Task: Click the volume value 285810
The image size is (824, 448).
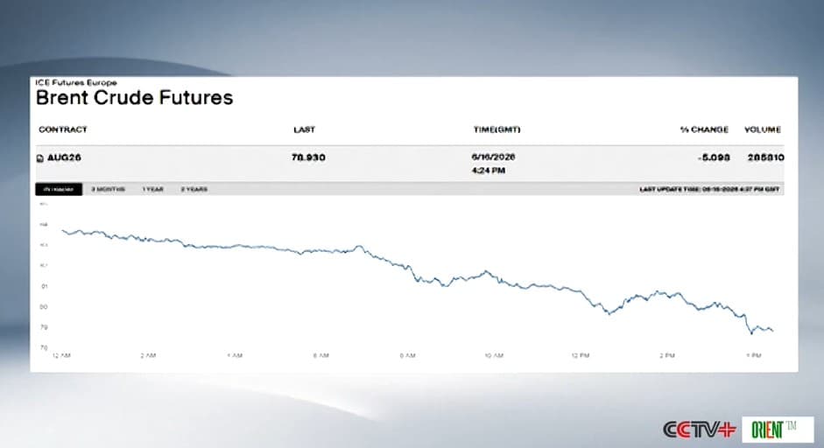Action: (765, 157)
